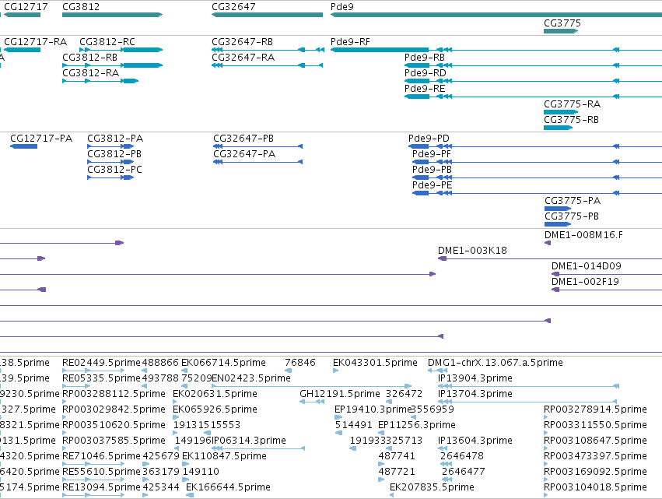Click the Pde9 gene label

(342, 7)
